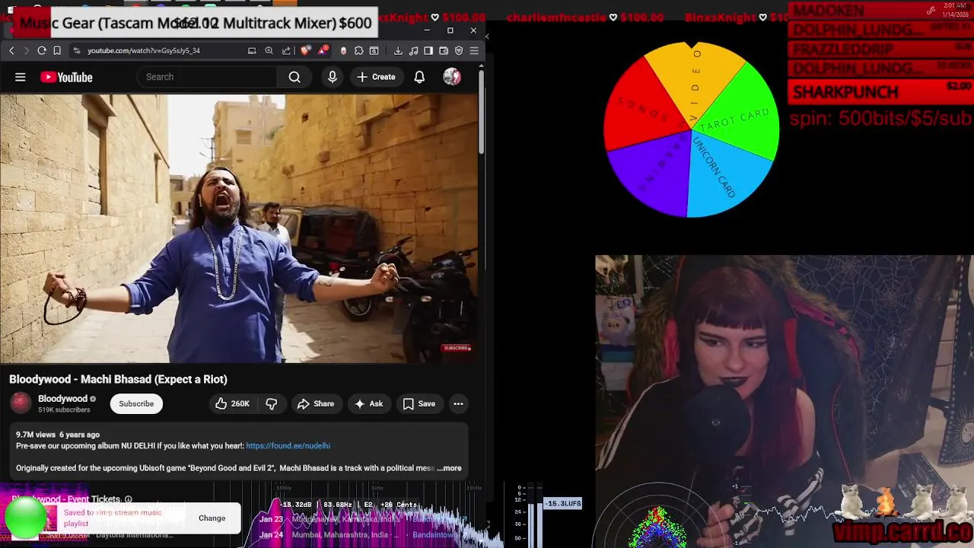Open the Bloodywood channel name link
The image size is (974, 548).
coord(62,399)
